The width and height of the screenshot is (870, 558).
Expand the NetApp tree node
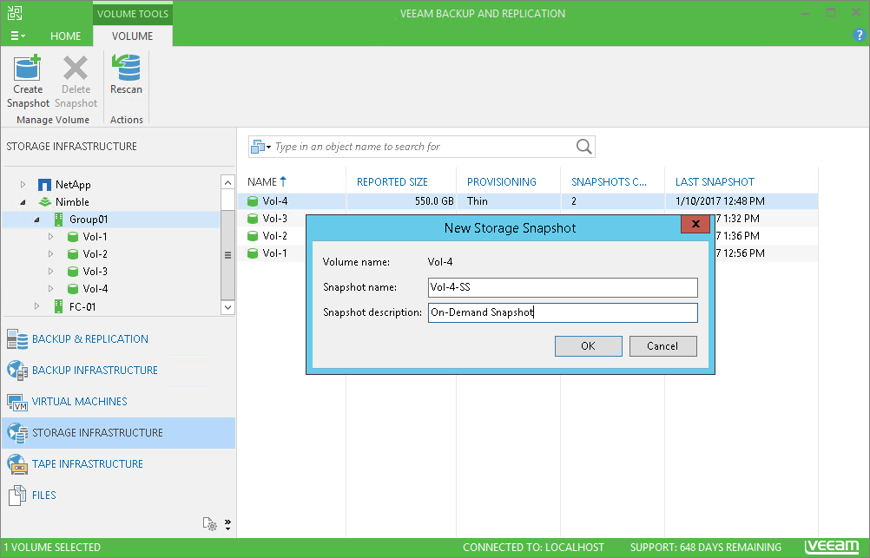point(23,184)
